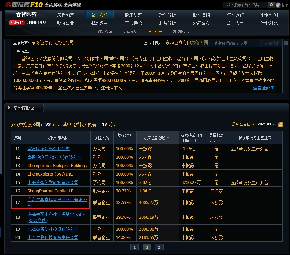290x255 pixels.
Task: Go to page 3 of subsidiaries
Action: coord(159,247)
